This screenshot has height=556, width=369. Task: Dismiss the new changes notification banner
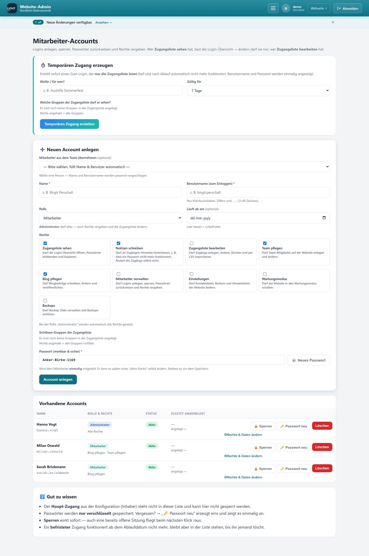333,22
